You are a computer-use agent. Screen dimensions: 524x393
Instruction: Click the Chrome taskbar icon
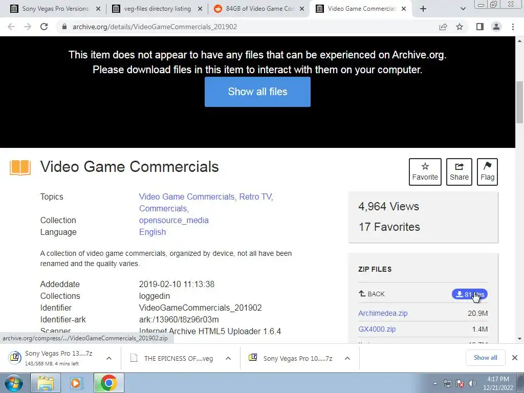click(x=108, y=383)
